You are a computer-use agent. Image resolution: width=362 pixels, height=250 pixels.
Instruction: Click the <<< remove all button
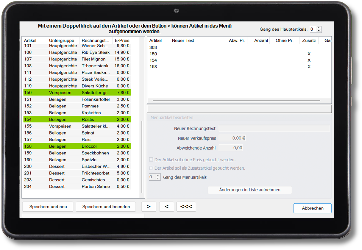point(186,207)
